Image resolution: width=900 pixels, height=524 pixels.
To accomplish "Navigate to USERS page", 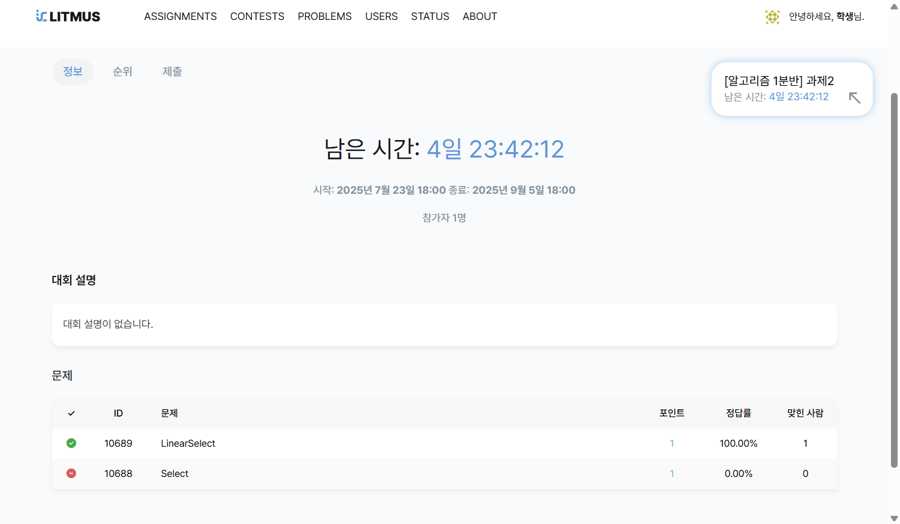I will point(381,16).
